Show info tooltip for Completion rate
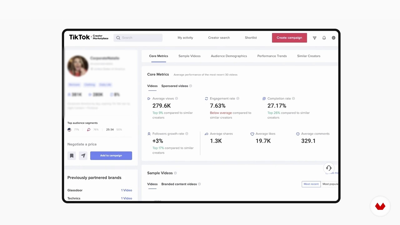Viewport: 400px width, 225px height. tap(293, 98)
